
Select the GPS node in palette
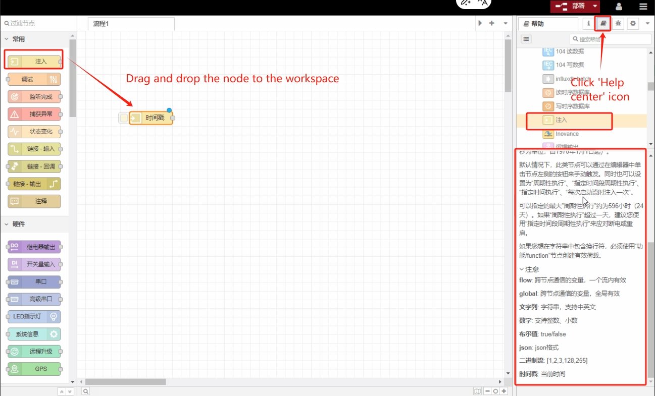[34, 369]
